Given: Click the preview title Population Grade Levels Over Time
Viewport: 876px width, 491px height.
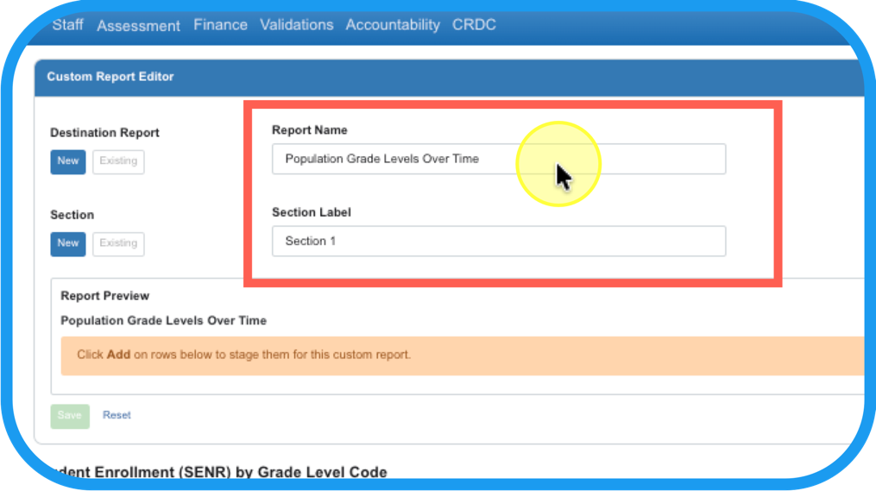Looking at the screenshot, I should (163, 321).
